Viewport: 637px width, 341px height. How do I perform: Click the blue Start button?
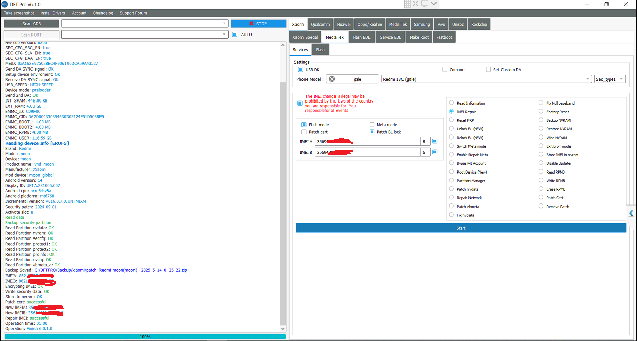[461, 228]
